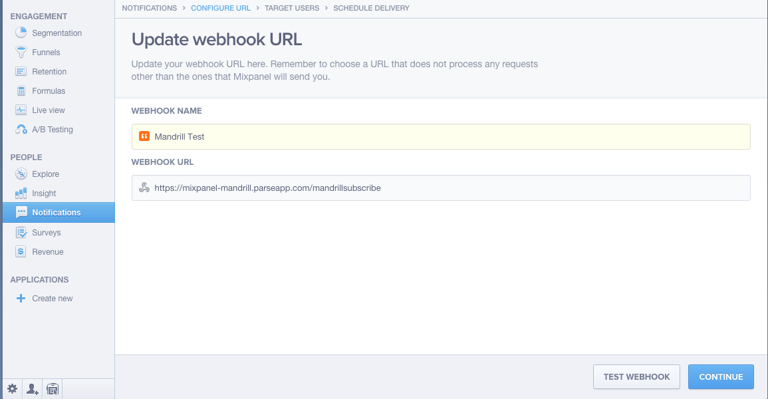
Task: Click Create new application link
Action: click(x=53, y=298)
